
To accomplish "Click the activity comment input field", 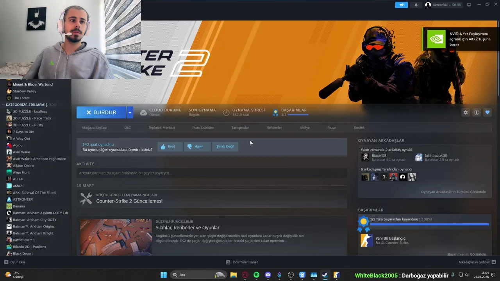I will click(212, 173).
